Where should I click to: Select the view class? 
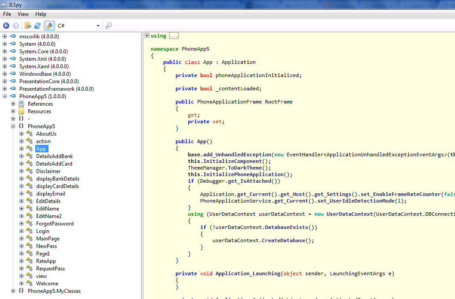click(41, 276)
